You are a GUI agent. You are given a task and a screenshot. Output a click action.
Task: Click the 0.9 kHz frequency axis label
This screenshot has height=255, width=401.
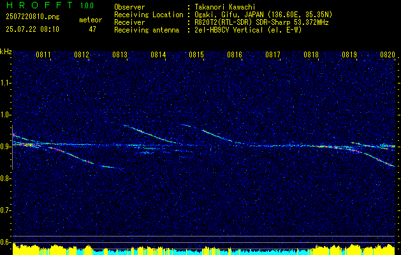point(5,147)
